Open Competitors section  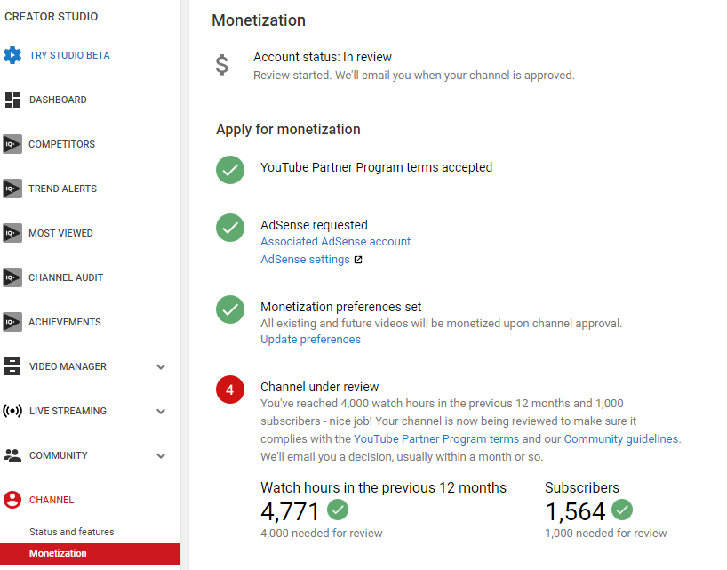(61, 144)
